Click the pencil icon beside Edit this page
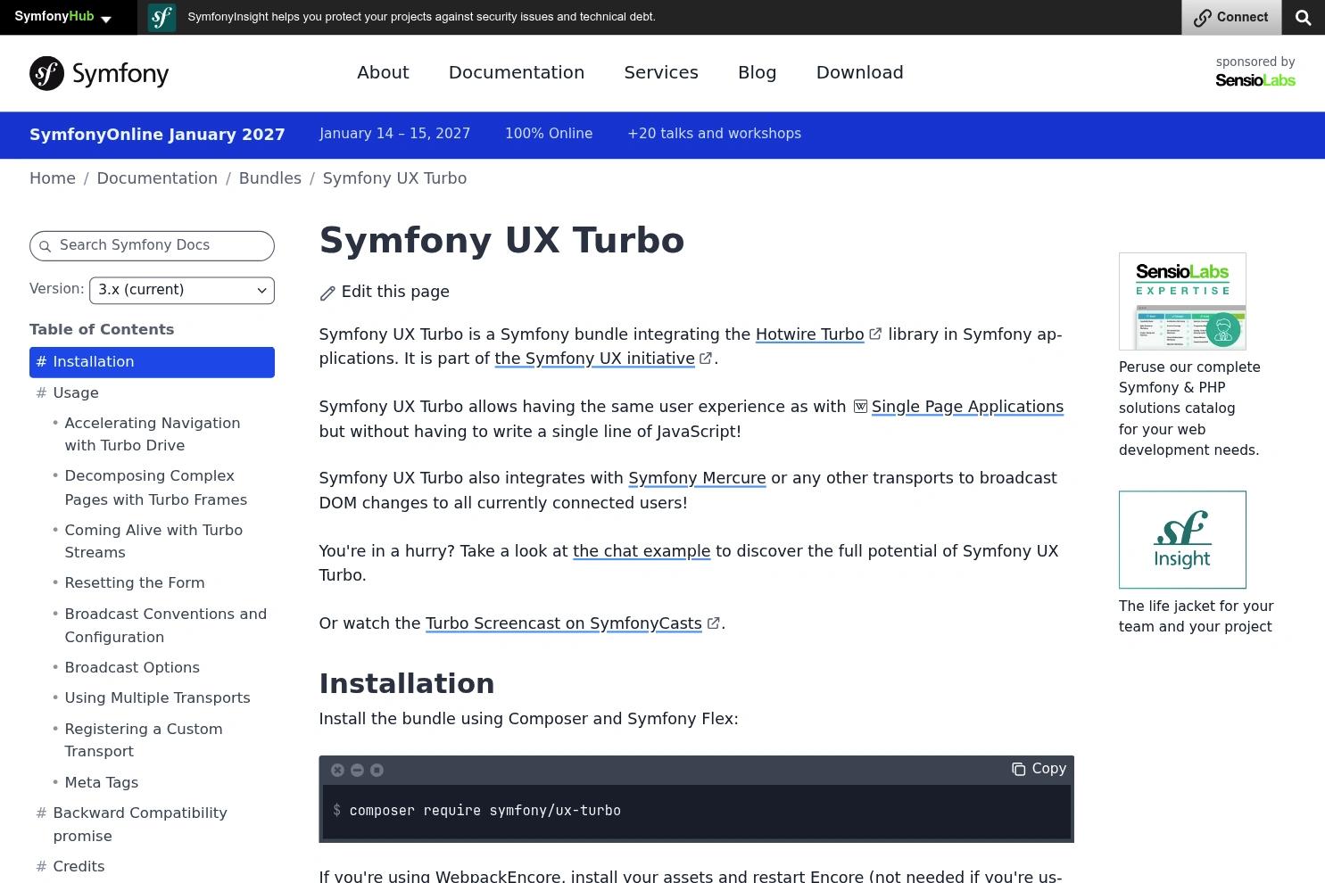The image size is (1325, 883). point(327,293)
